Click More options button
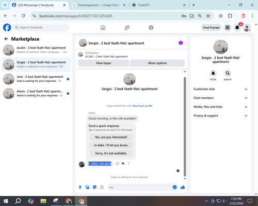 [157, 63]
